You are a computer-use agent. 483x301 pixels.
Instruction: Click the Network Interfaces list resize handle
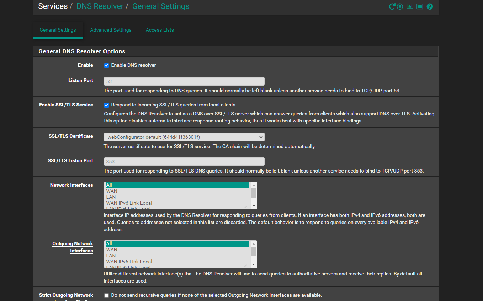click(x=245, y=206)
